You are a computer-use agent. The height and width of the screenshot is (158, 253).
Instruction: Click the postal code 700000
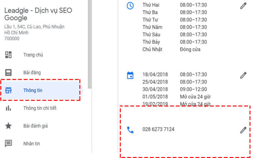pyautogui.click(x=12, y=39)
